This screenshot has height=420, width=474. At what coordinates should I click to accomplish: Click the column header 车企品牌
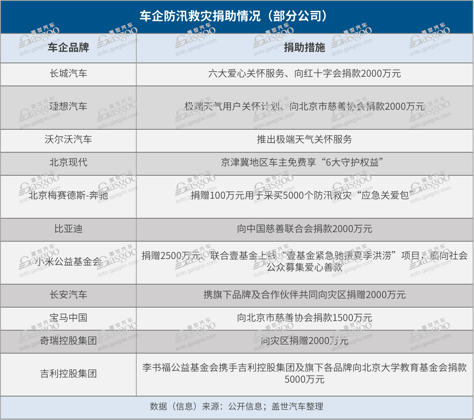(68, 47)
